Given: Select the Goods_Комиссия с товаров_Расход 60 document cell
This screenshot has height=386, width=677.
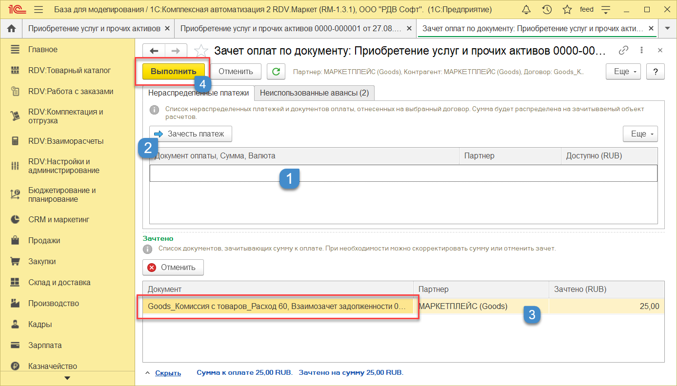Looking at the screenshot, I should point(278,307).
